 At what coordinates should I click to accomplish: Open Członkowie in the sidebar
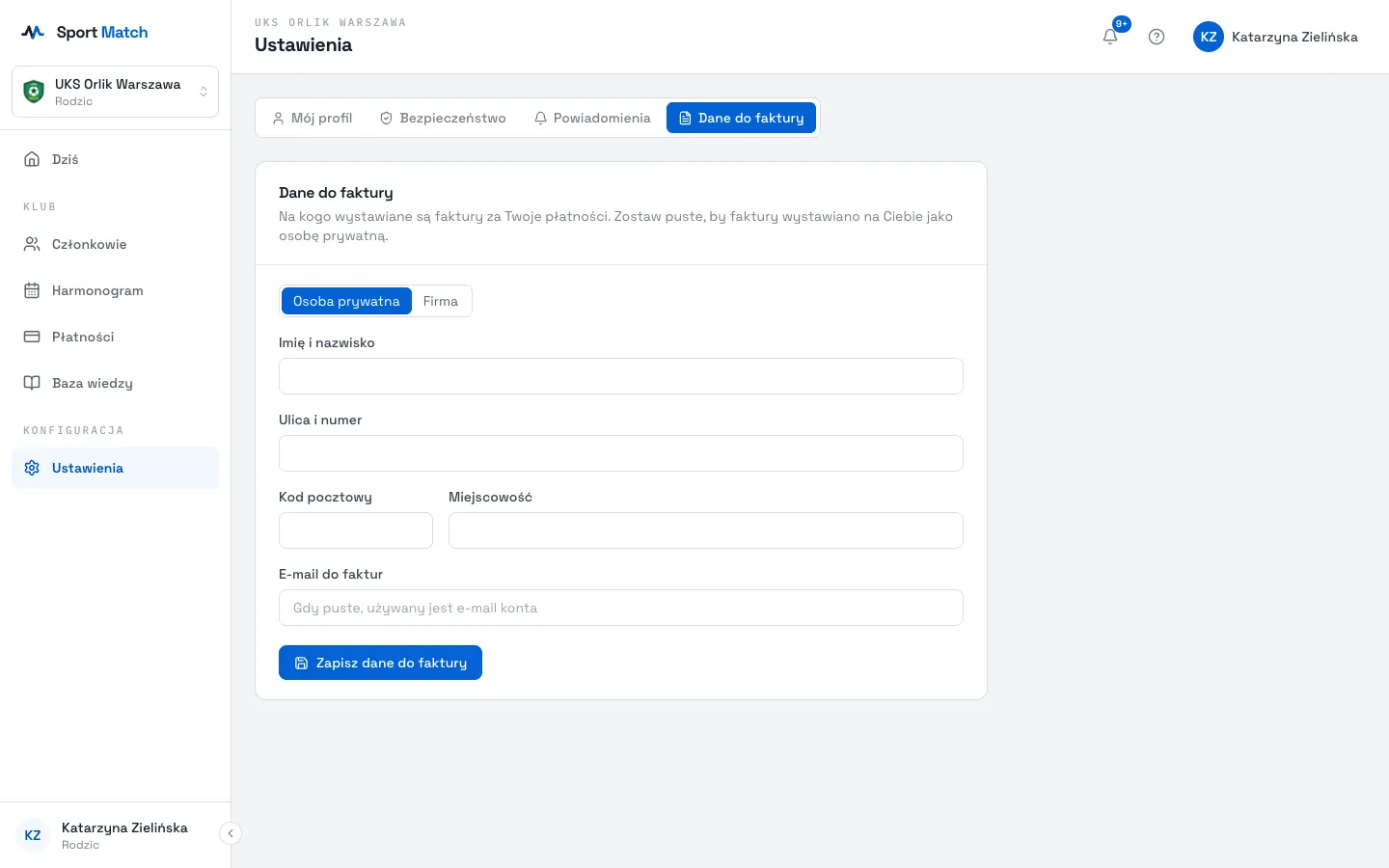(x=116, y=244)
